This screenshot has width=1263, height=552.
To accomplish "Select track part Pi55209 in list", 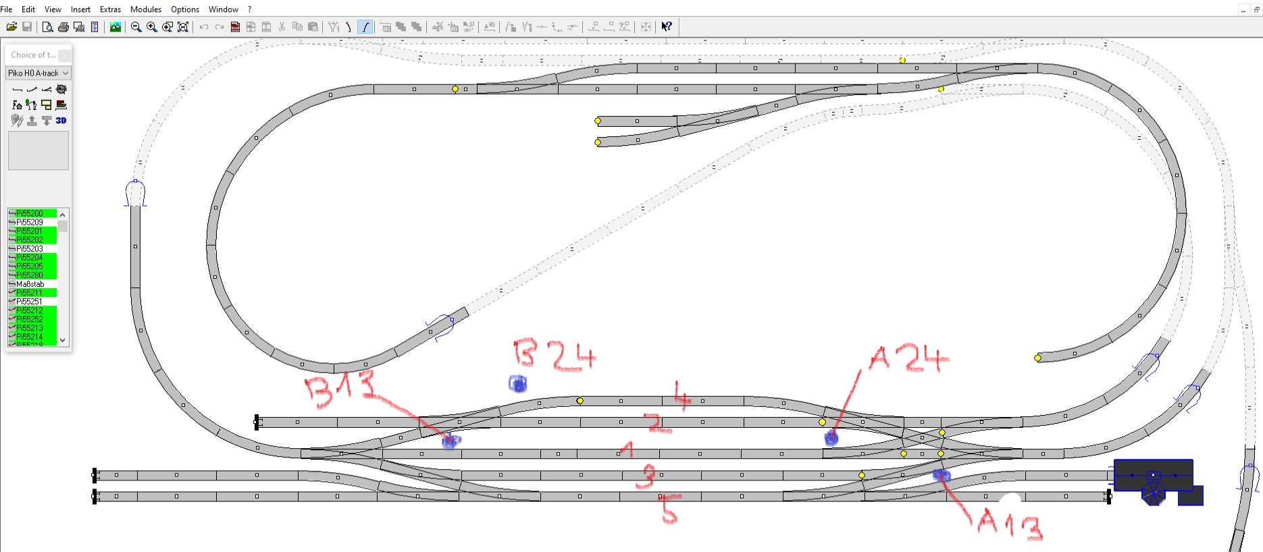I will (30, 222).
